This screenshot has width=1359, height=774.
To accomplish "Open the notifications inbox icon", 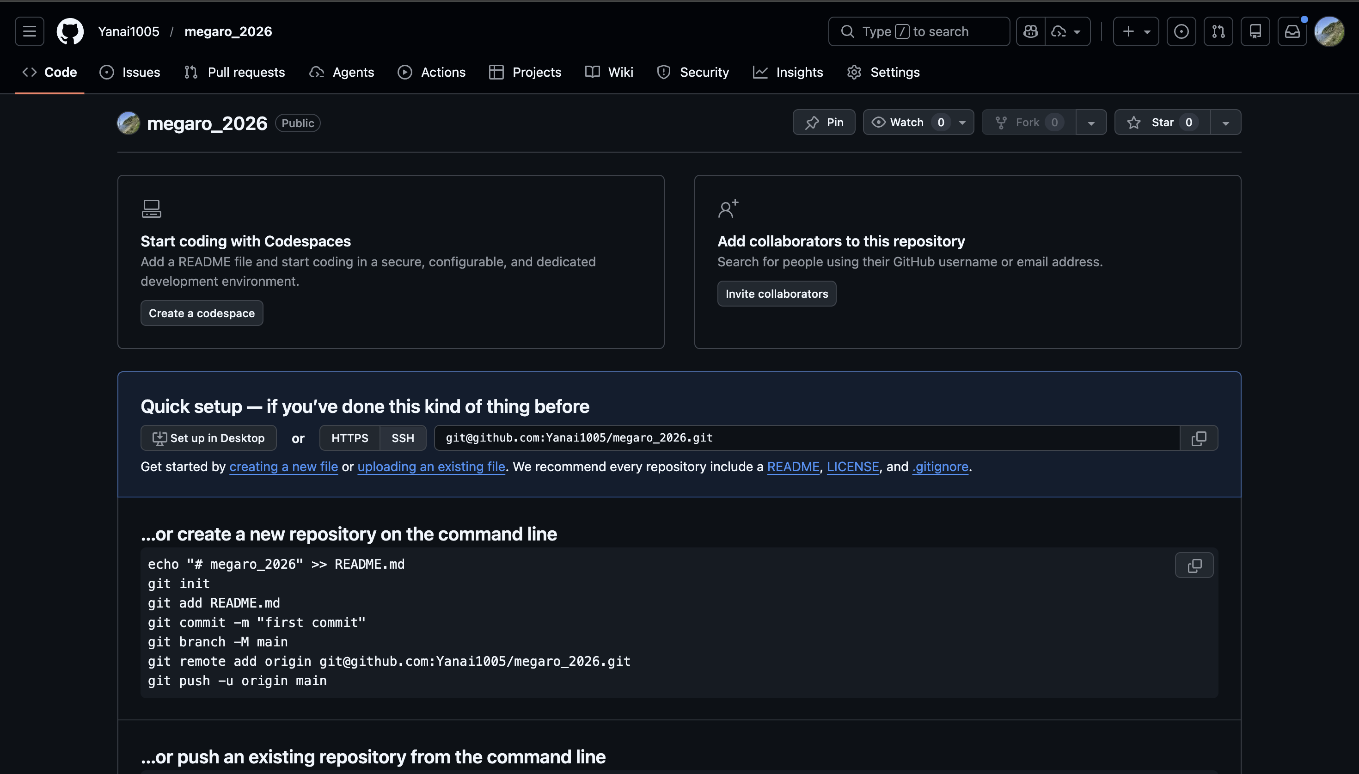I will (x=1292, y=31).
